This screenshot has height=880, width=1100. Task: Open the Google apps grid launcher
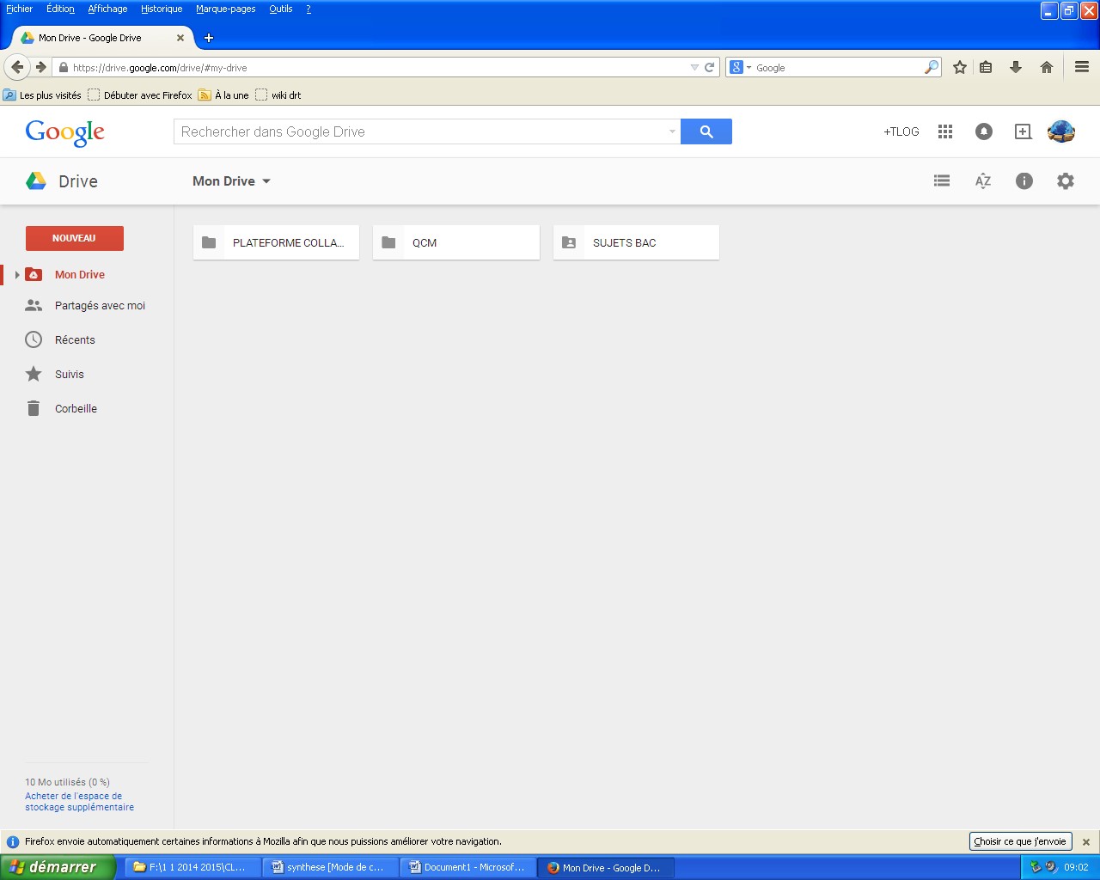[x=945, y=131]
